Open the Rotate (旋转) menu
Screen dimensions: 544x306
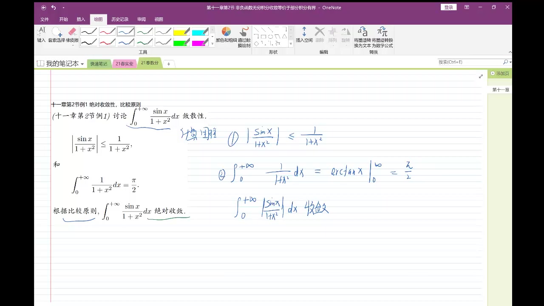pyautogui.click(x=346, y=36)
